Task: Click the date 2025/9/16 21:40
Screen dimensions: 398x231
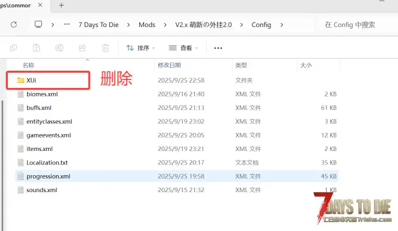Action: [181, 94]
